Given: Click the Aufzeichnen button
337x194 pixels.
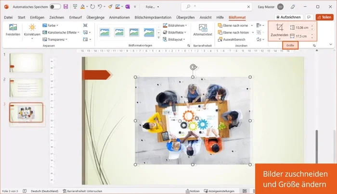Looking at the screenshot, I should pos(287,17).
